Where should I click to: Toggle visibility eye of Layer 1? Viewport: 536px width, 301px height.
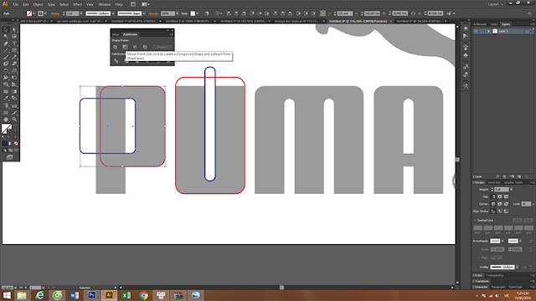(476, 31)
